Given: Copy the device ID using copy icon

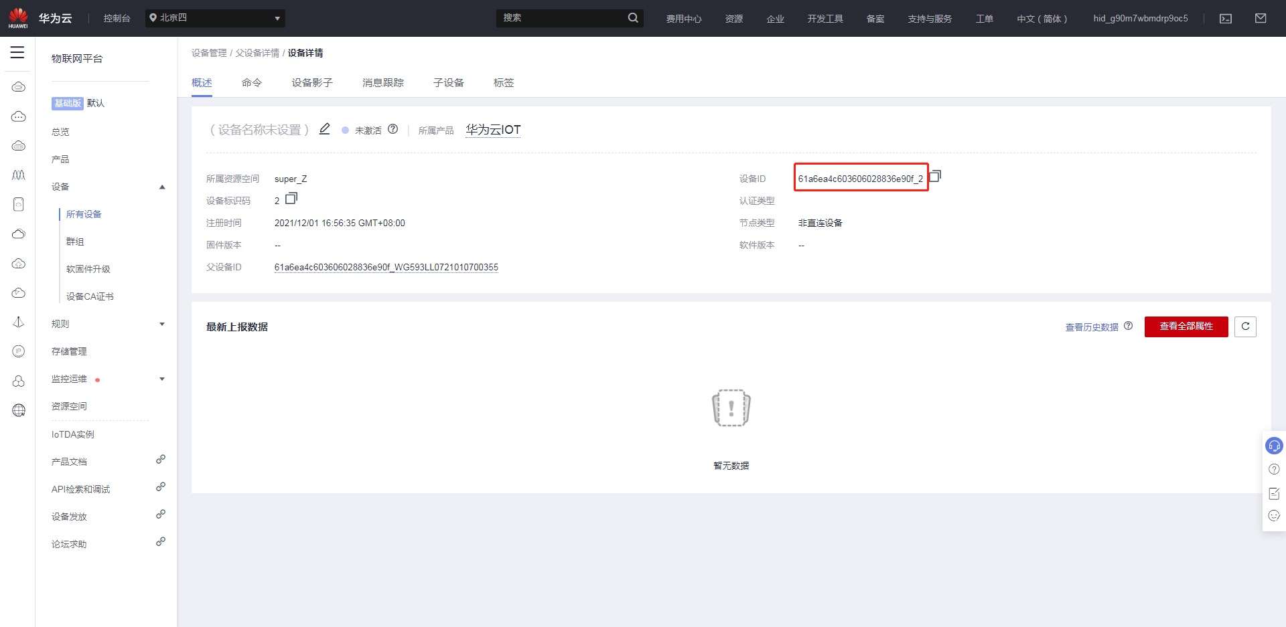Looking at the screenshot, I should tap(936, 176).
